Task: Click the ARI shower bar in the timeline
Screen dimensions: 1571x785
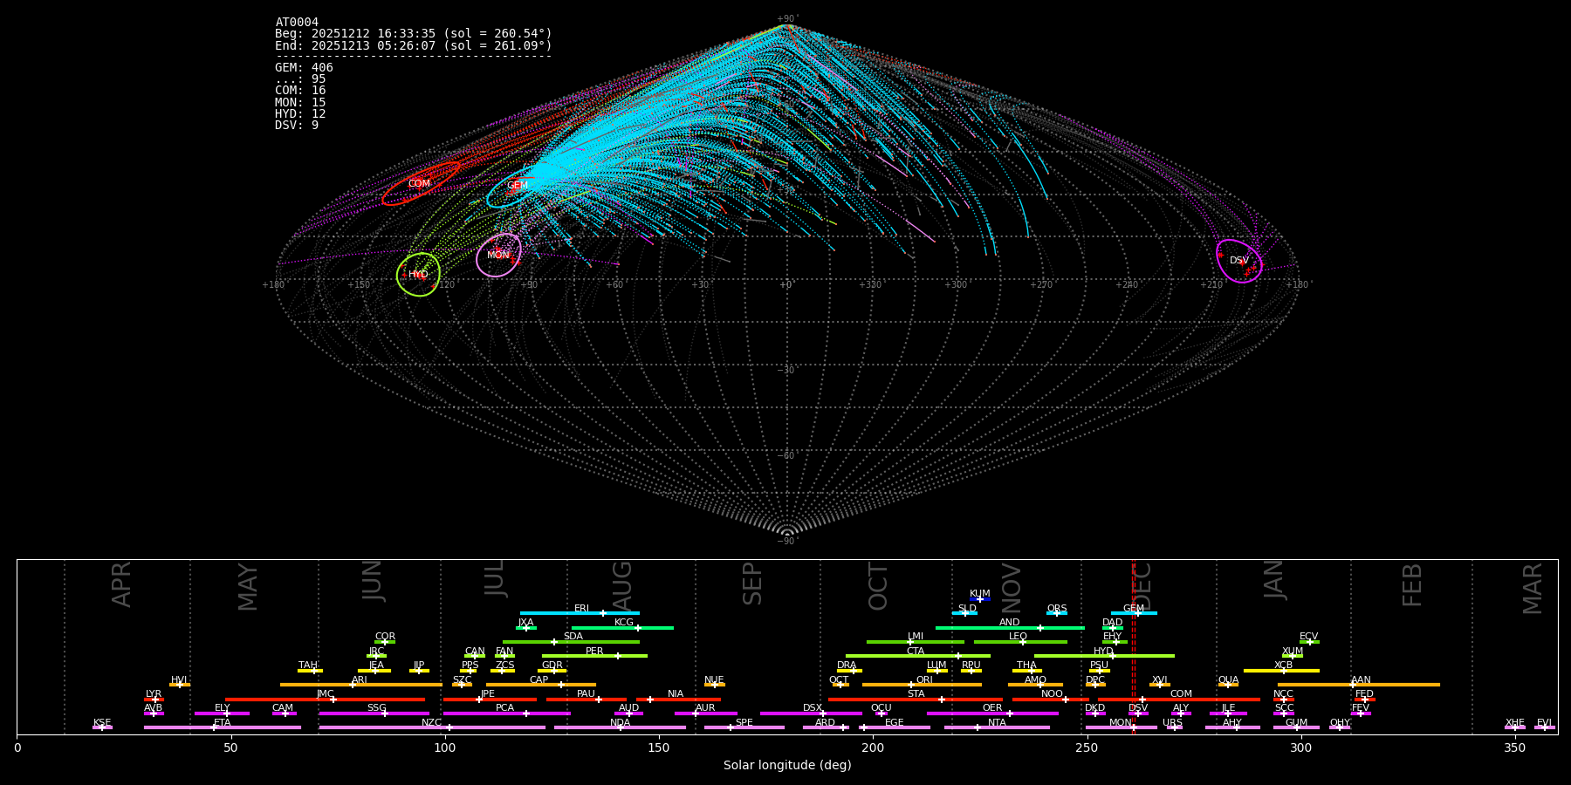Action: click(361, 685)
